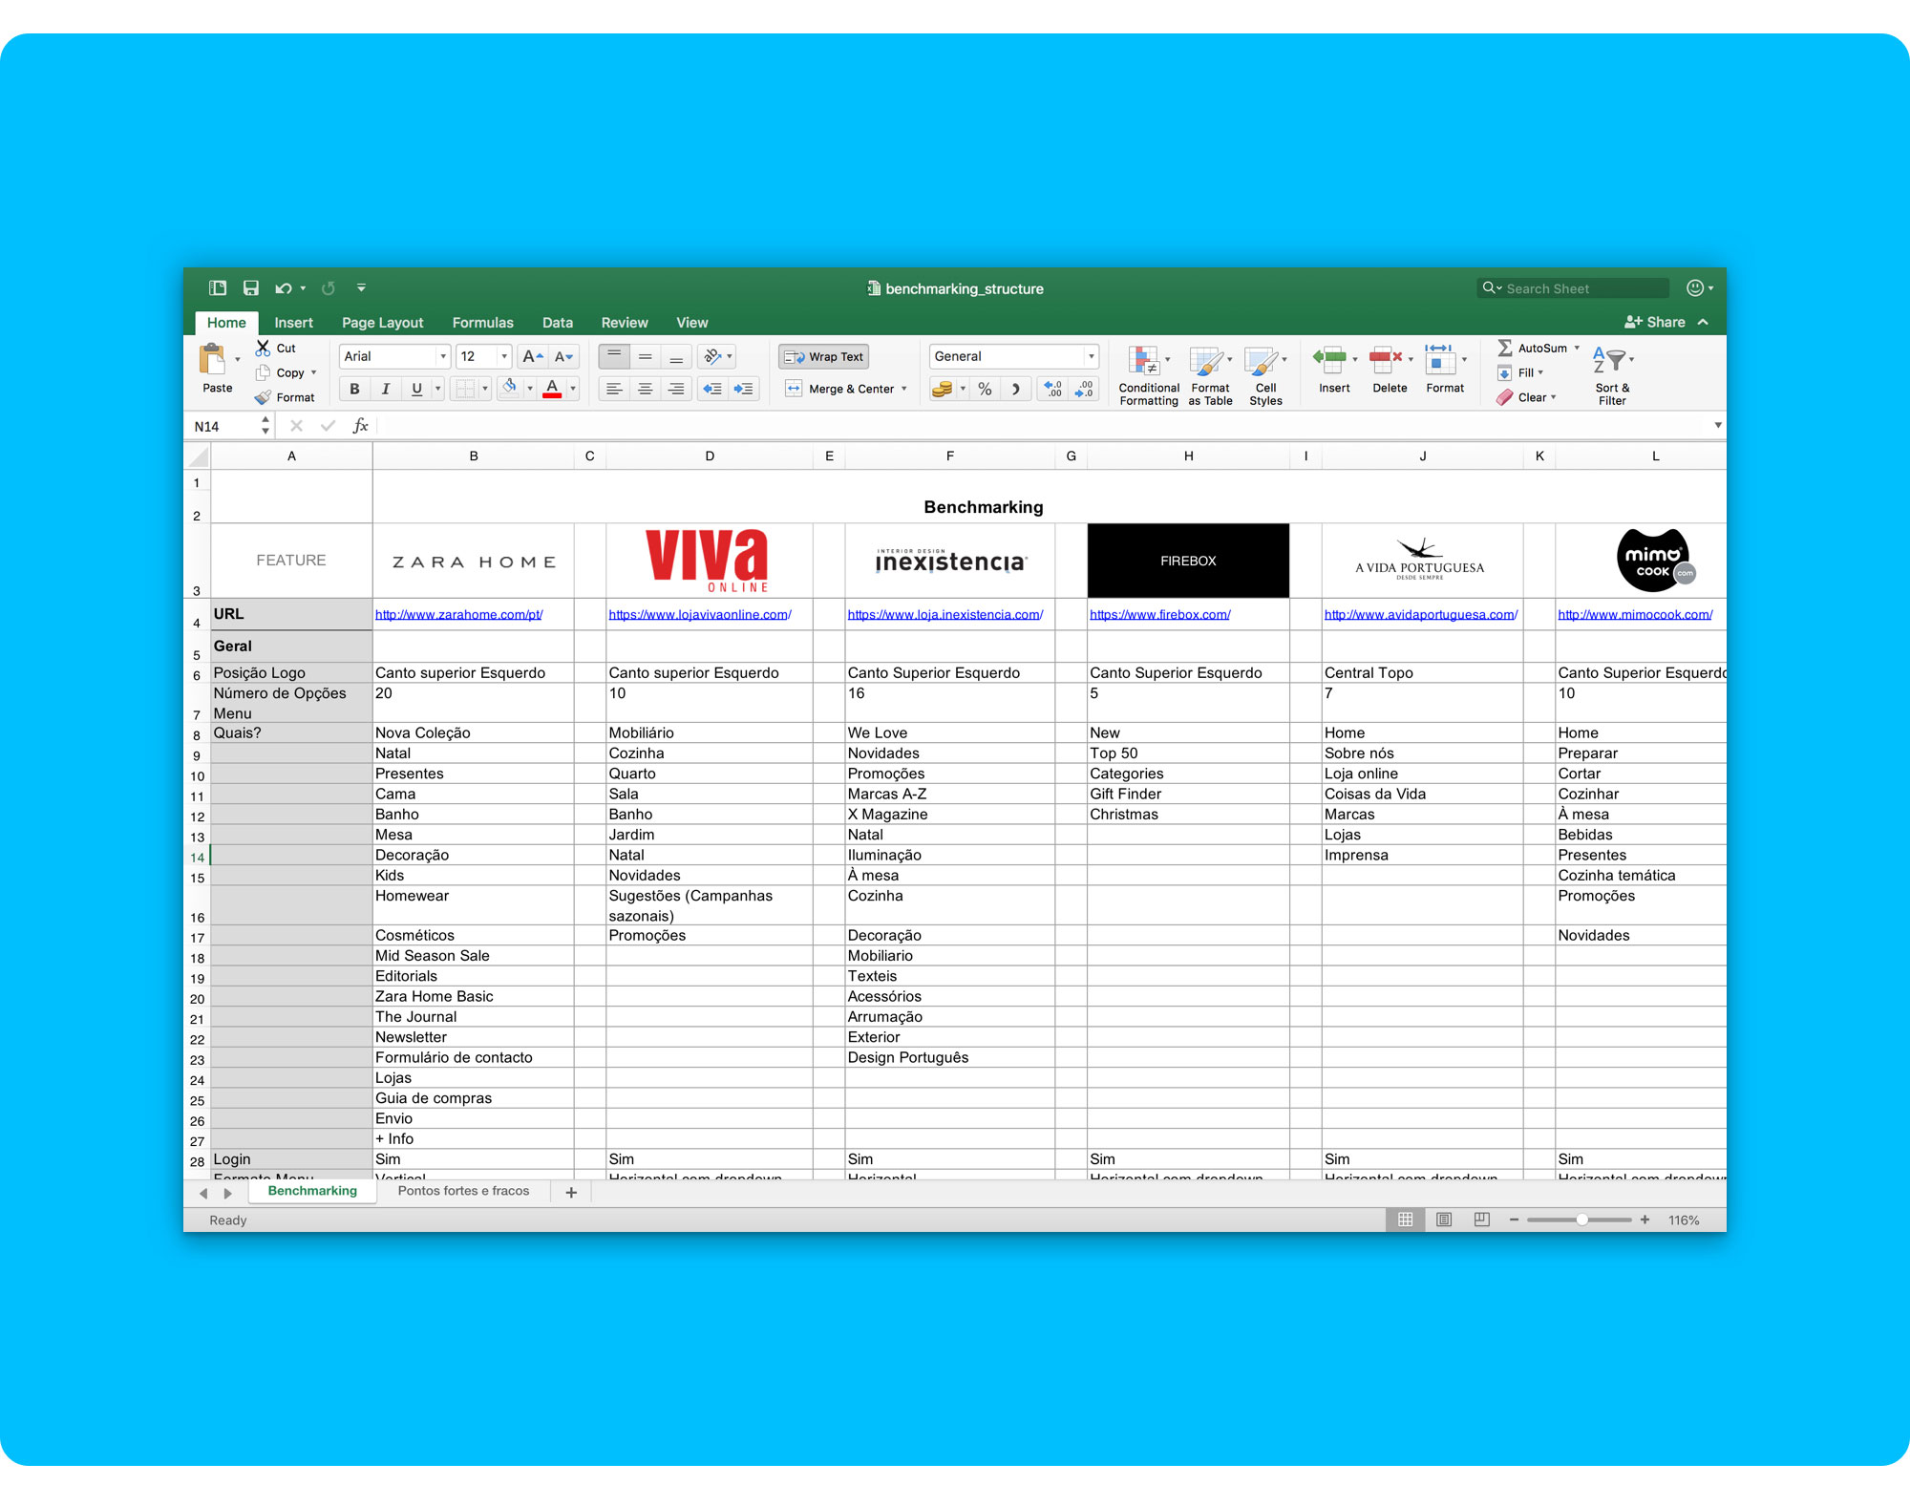
Task: Open the Arial font name dropdown
Action: [442, 356]
